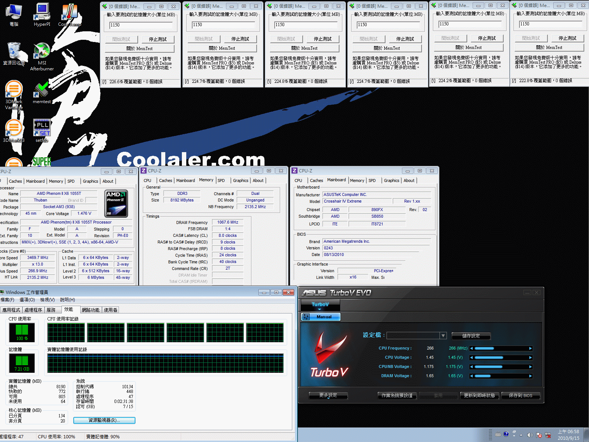Viewport: 589px width, 442px height.
Task: Click 停止測試 in MemTest window showing 222.8% coverage
Action: click(567, 38)
